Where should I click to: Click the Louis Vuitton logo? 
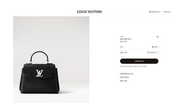(89, 12)
